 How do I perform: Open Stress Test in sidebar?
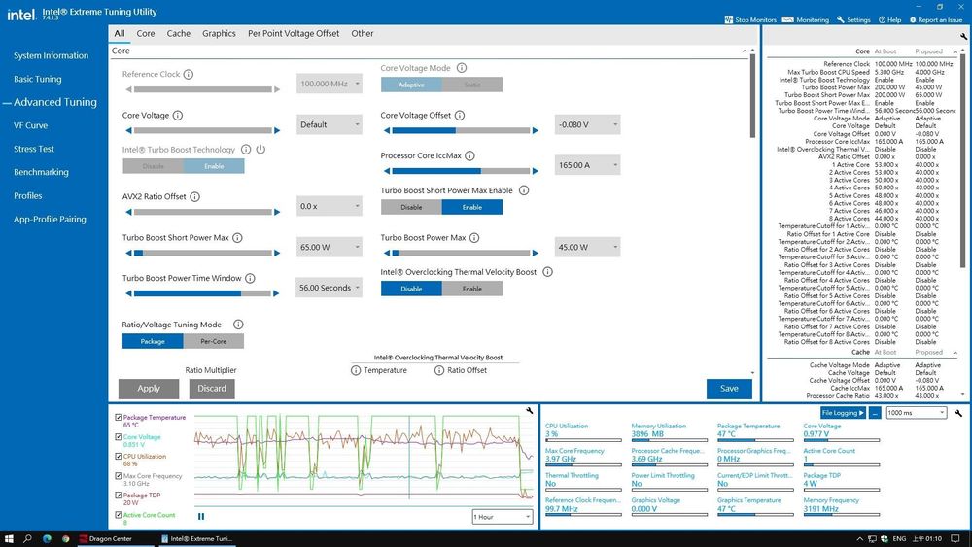pyautogui.click(x=34, y=149)
